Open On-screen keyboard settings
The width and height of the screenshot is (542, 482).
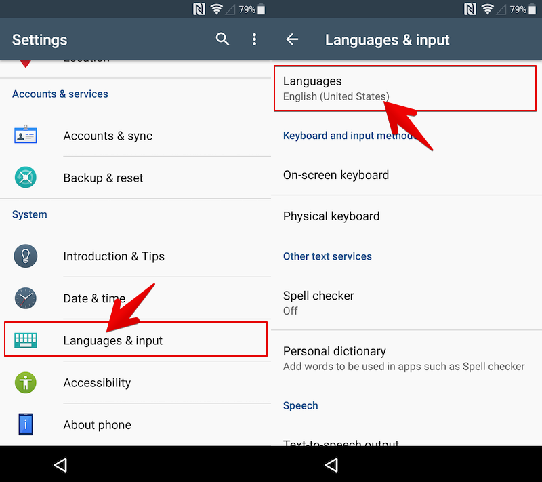coord(406,175)
